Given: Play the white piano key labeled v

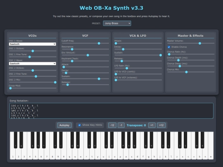Looking at the screenshot, I should click(194, 154).
